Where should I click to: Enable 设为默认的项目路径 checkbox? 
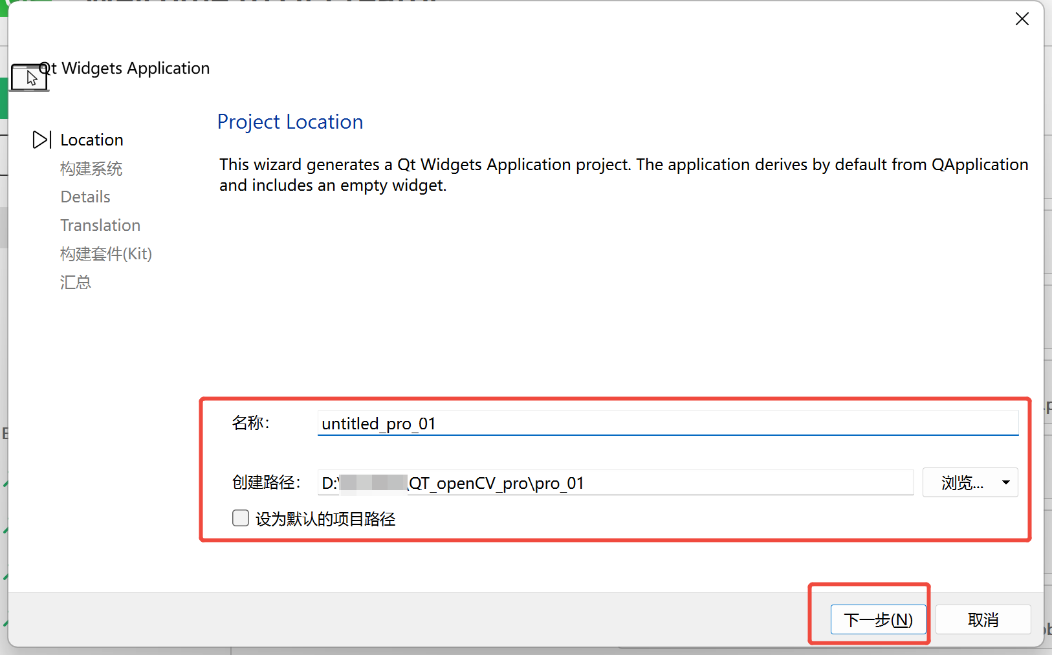[x=241, y=518]
